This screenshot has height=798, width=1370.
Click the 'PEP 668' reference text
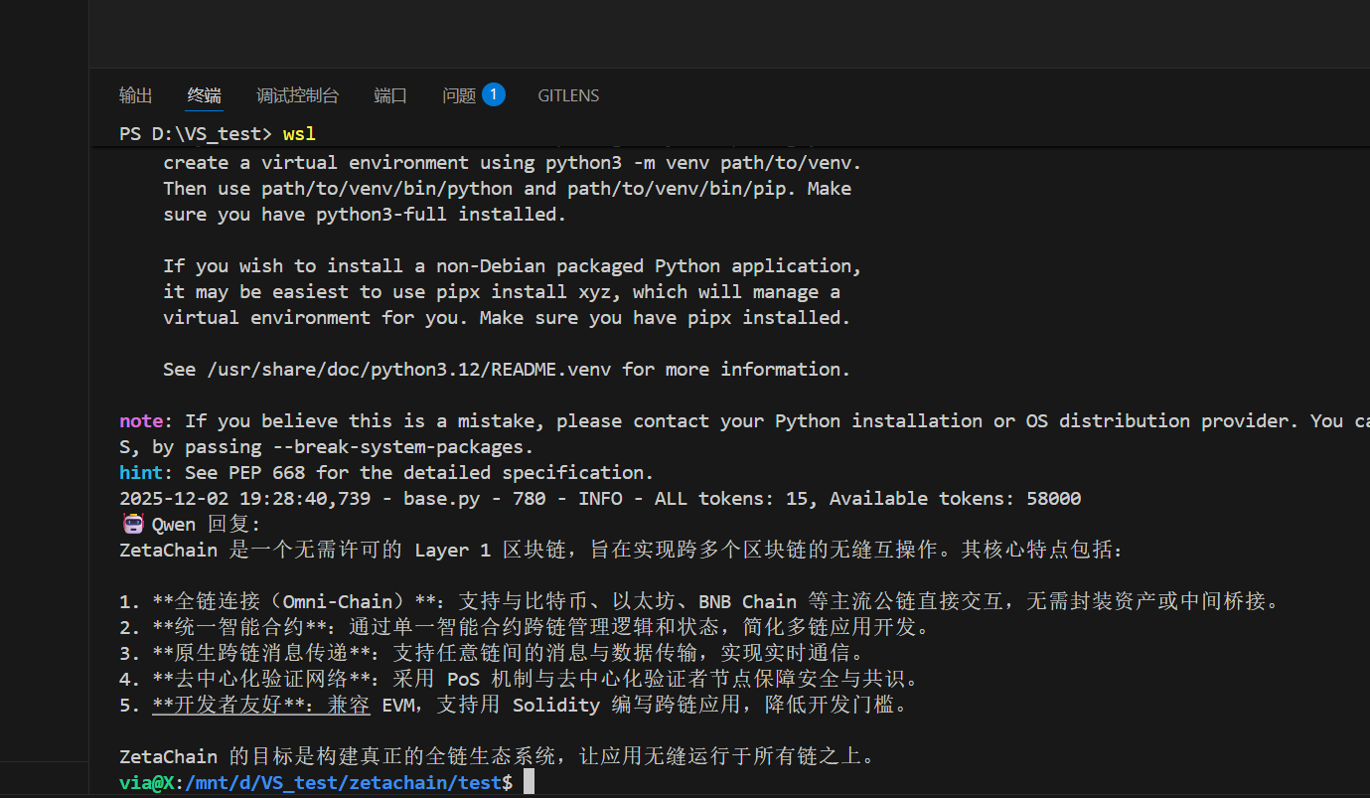[x=271, y=473]
